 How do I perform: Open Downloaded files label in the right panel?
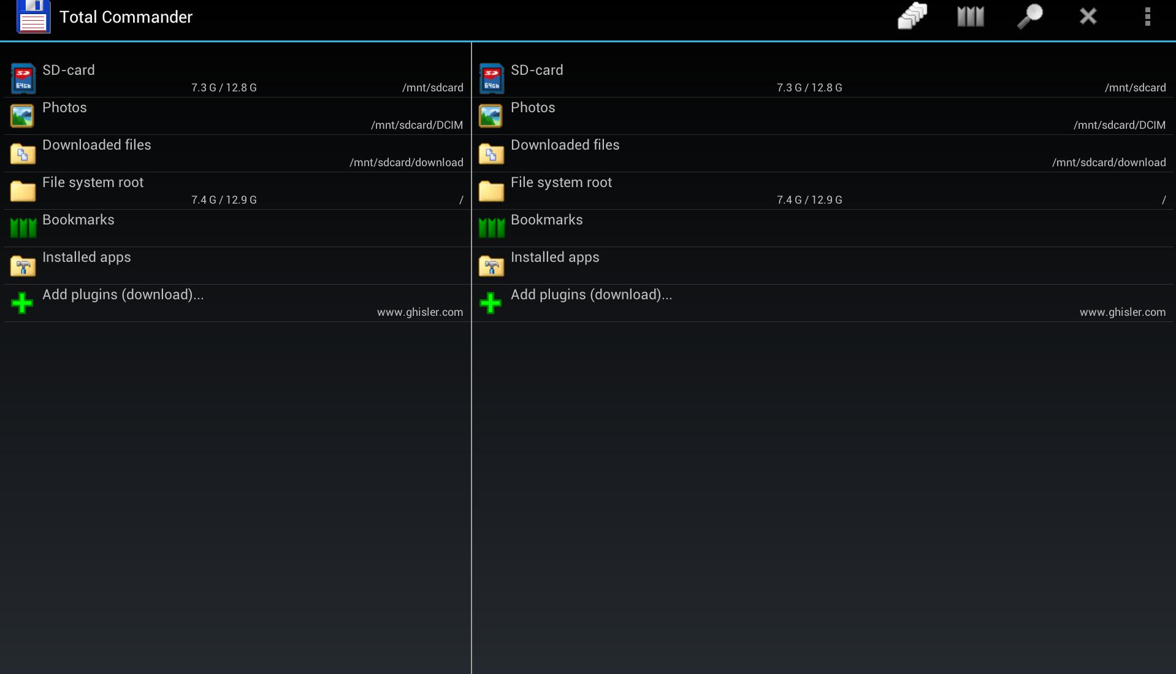click(x=565, y=145)
